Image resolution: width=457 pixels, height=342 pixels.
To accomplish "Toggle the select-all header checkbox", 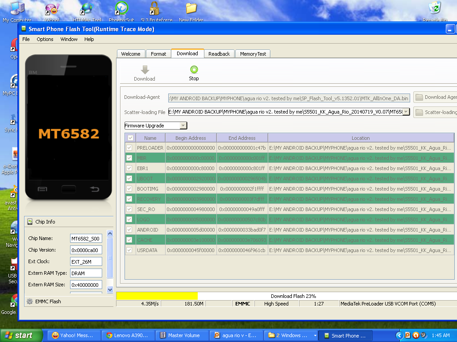I will (x=130, y=138).
